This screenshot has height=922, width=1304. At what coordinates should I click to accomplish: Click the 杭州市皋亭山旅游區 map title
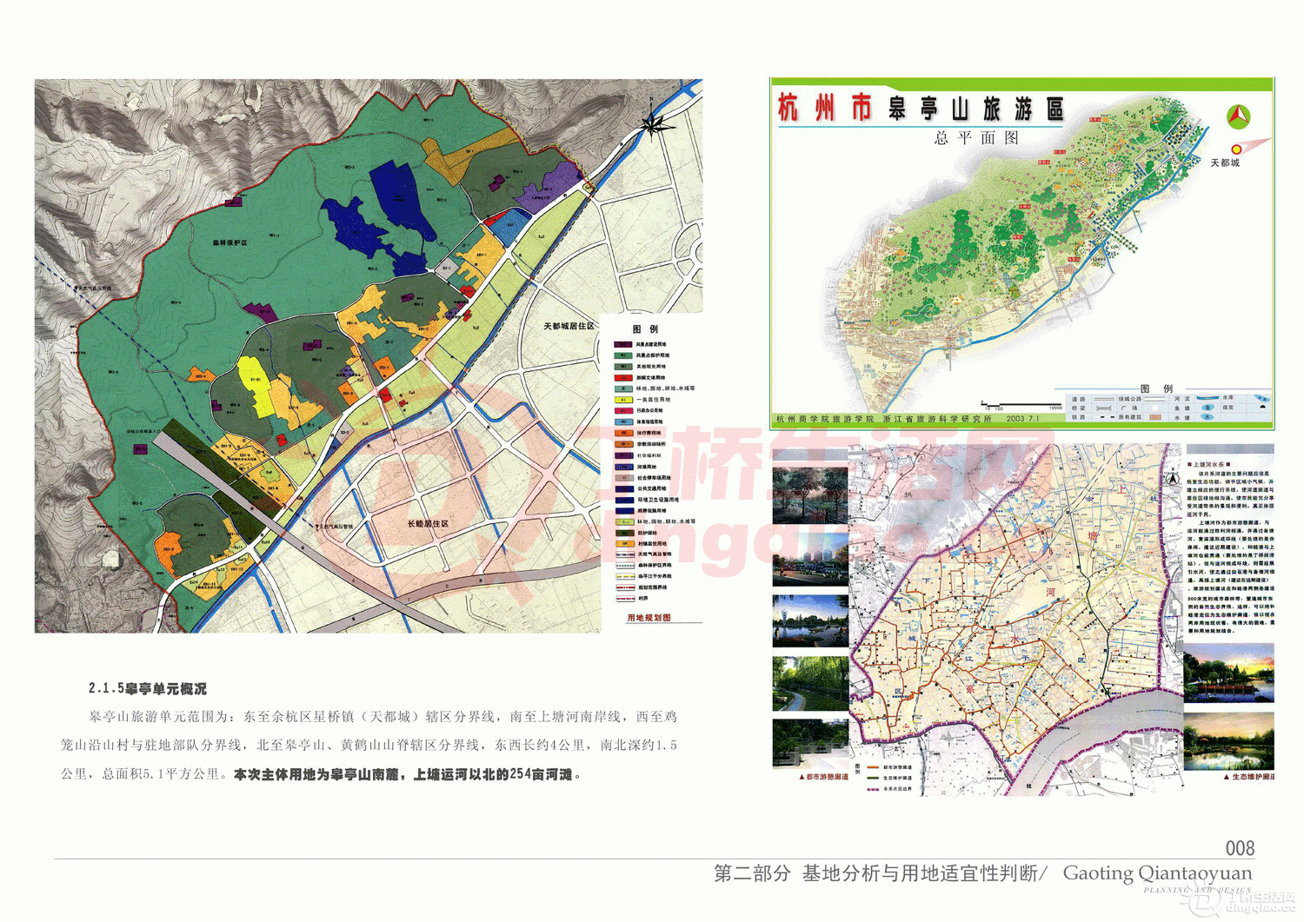[921, 109]
